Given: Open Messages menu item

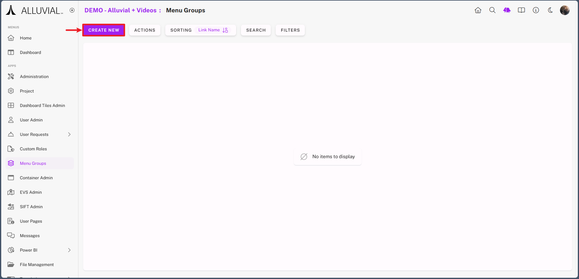Looking at the screenshot, I should [x=40, y=236].
